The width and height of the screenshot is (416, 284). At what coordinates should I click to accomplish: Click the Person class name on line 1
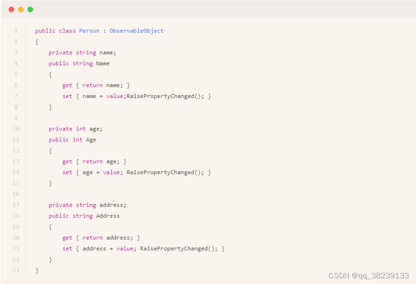pyautogui.click(x=89, y=31)
